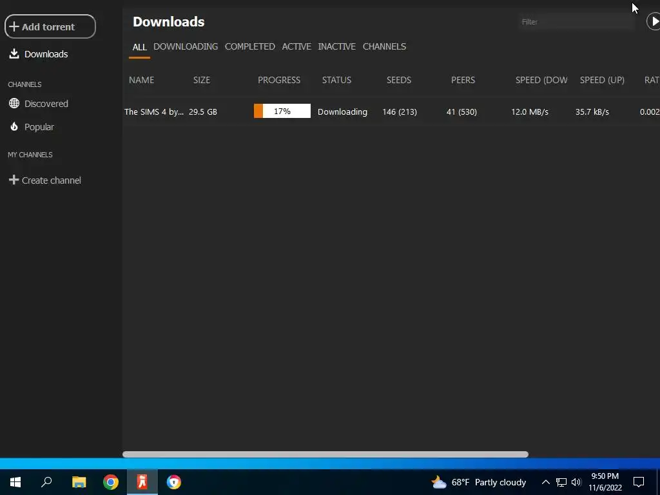The height and width of the screenshot is (495, 660).
Task: Click Create channel in the sidebar
Action: tap(45, 180)
